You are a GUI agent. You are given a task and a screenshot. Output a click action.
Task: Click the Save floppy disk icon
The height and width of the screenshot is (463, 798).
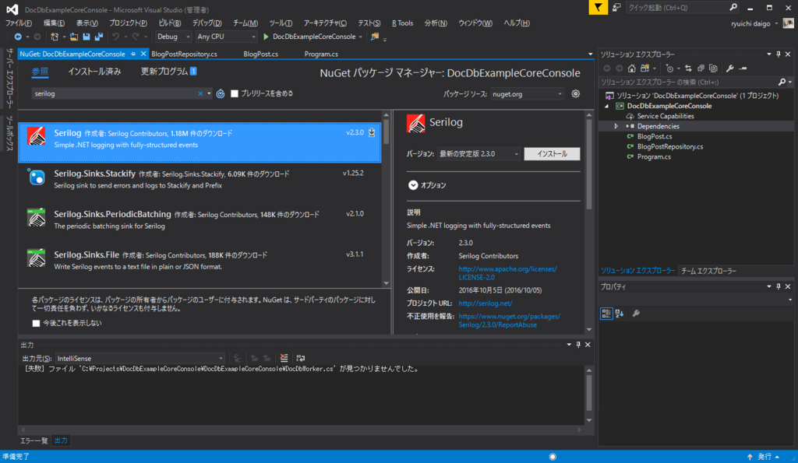[87, 37]
